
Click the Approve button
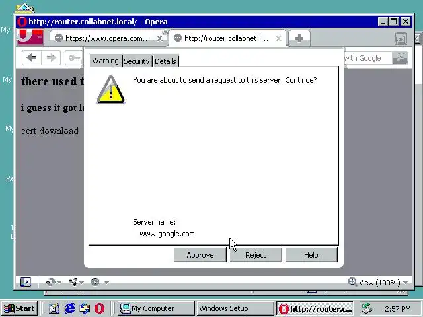[200, 255]
